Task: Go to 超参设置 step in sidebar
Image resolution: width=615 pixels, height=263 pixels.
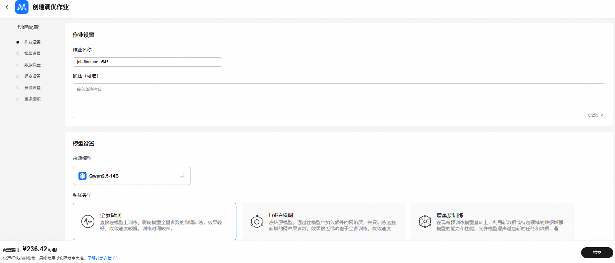Action: 33,76
